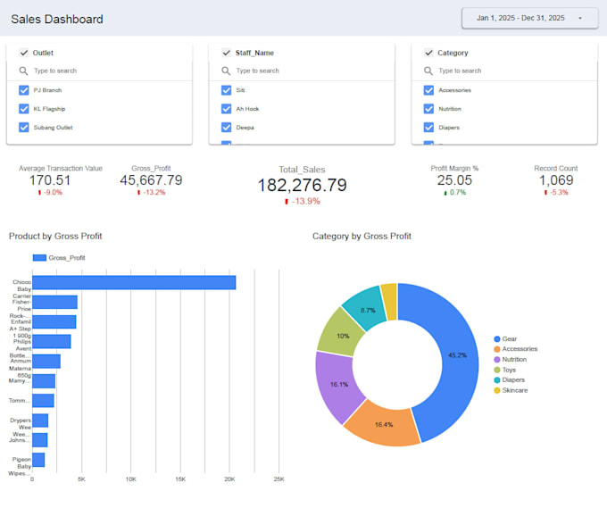Click the Average Transaction Value scorecard 170.51

pos(50,180)
